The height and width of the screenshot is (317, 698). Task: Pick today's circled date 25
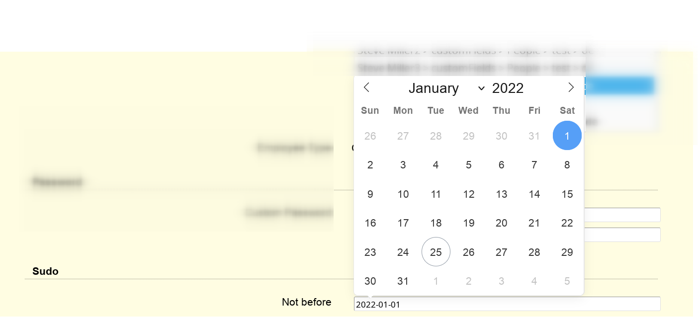[436, 252]
